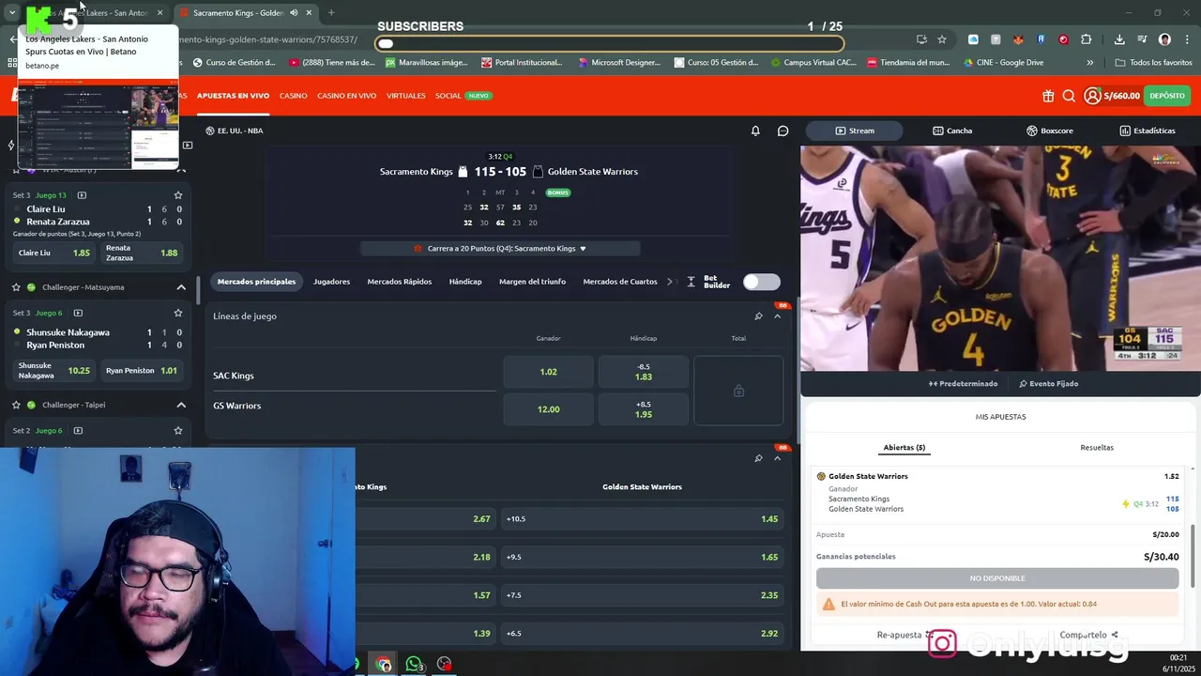The width and height of the screenshot is (1201, 676).
Task: Show more market tabs with the arrow
Action: pyautogui.click(x=670, y=282)
